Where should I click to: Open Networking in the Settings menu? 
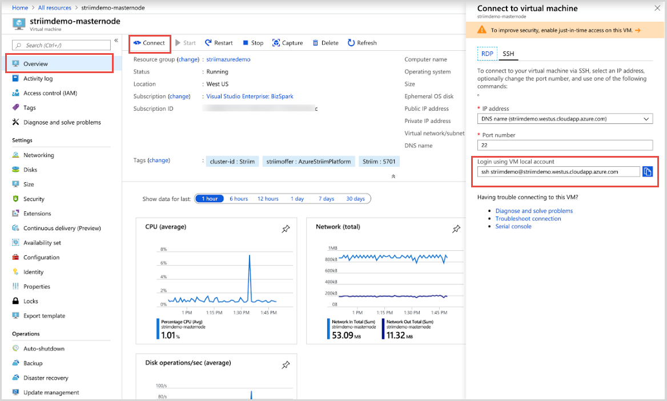(x=39, y=155)
